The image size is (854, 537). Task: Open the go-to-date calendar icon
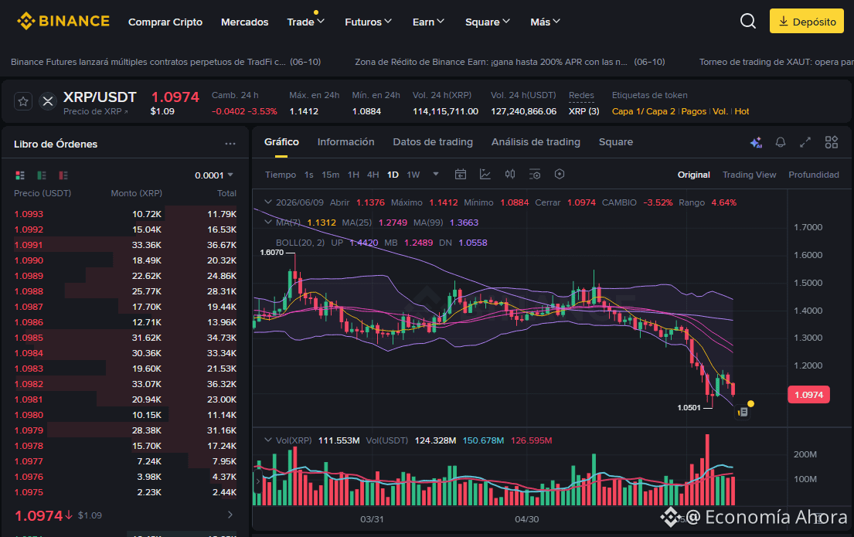click(460, 175)
